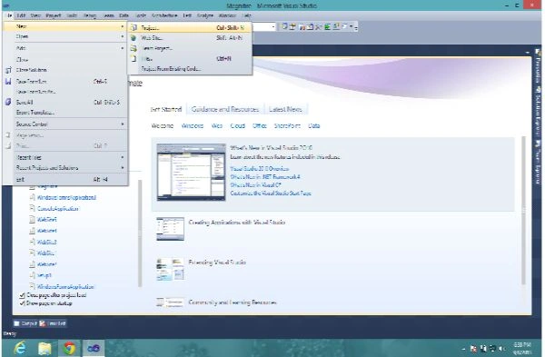Screen dimensions: 545x357
Task: Expand the Recent Files submenu
Action: pos(65,157)
